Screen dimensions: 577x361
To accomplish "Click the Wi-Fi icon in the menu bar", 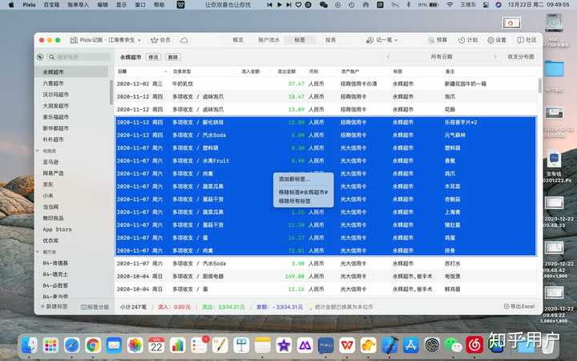I will (x=450, y=5).
